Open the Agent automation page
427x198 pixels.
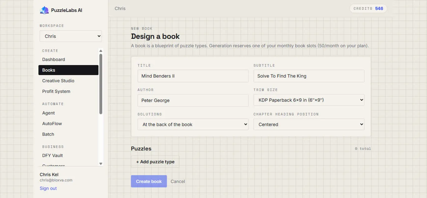tap(68, 113)
